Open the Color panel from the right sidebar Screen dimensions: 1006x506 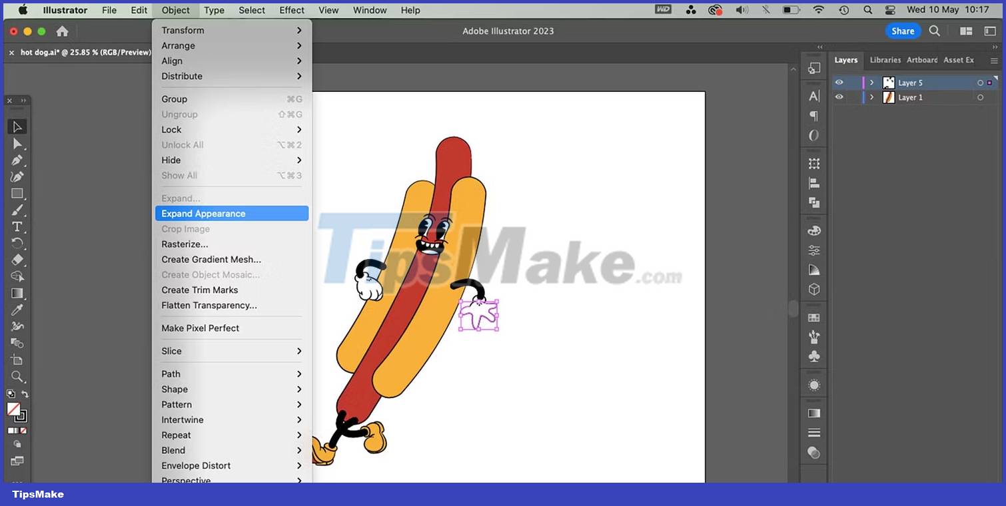pyautogui.click(x=813, y=230)
